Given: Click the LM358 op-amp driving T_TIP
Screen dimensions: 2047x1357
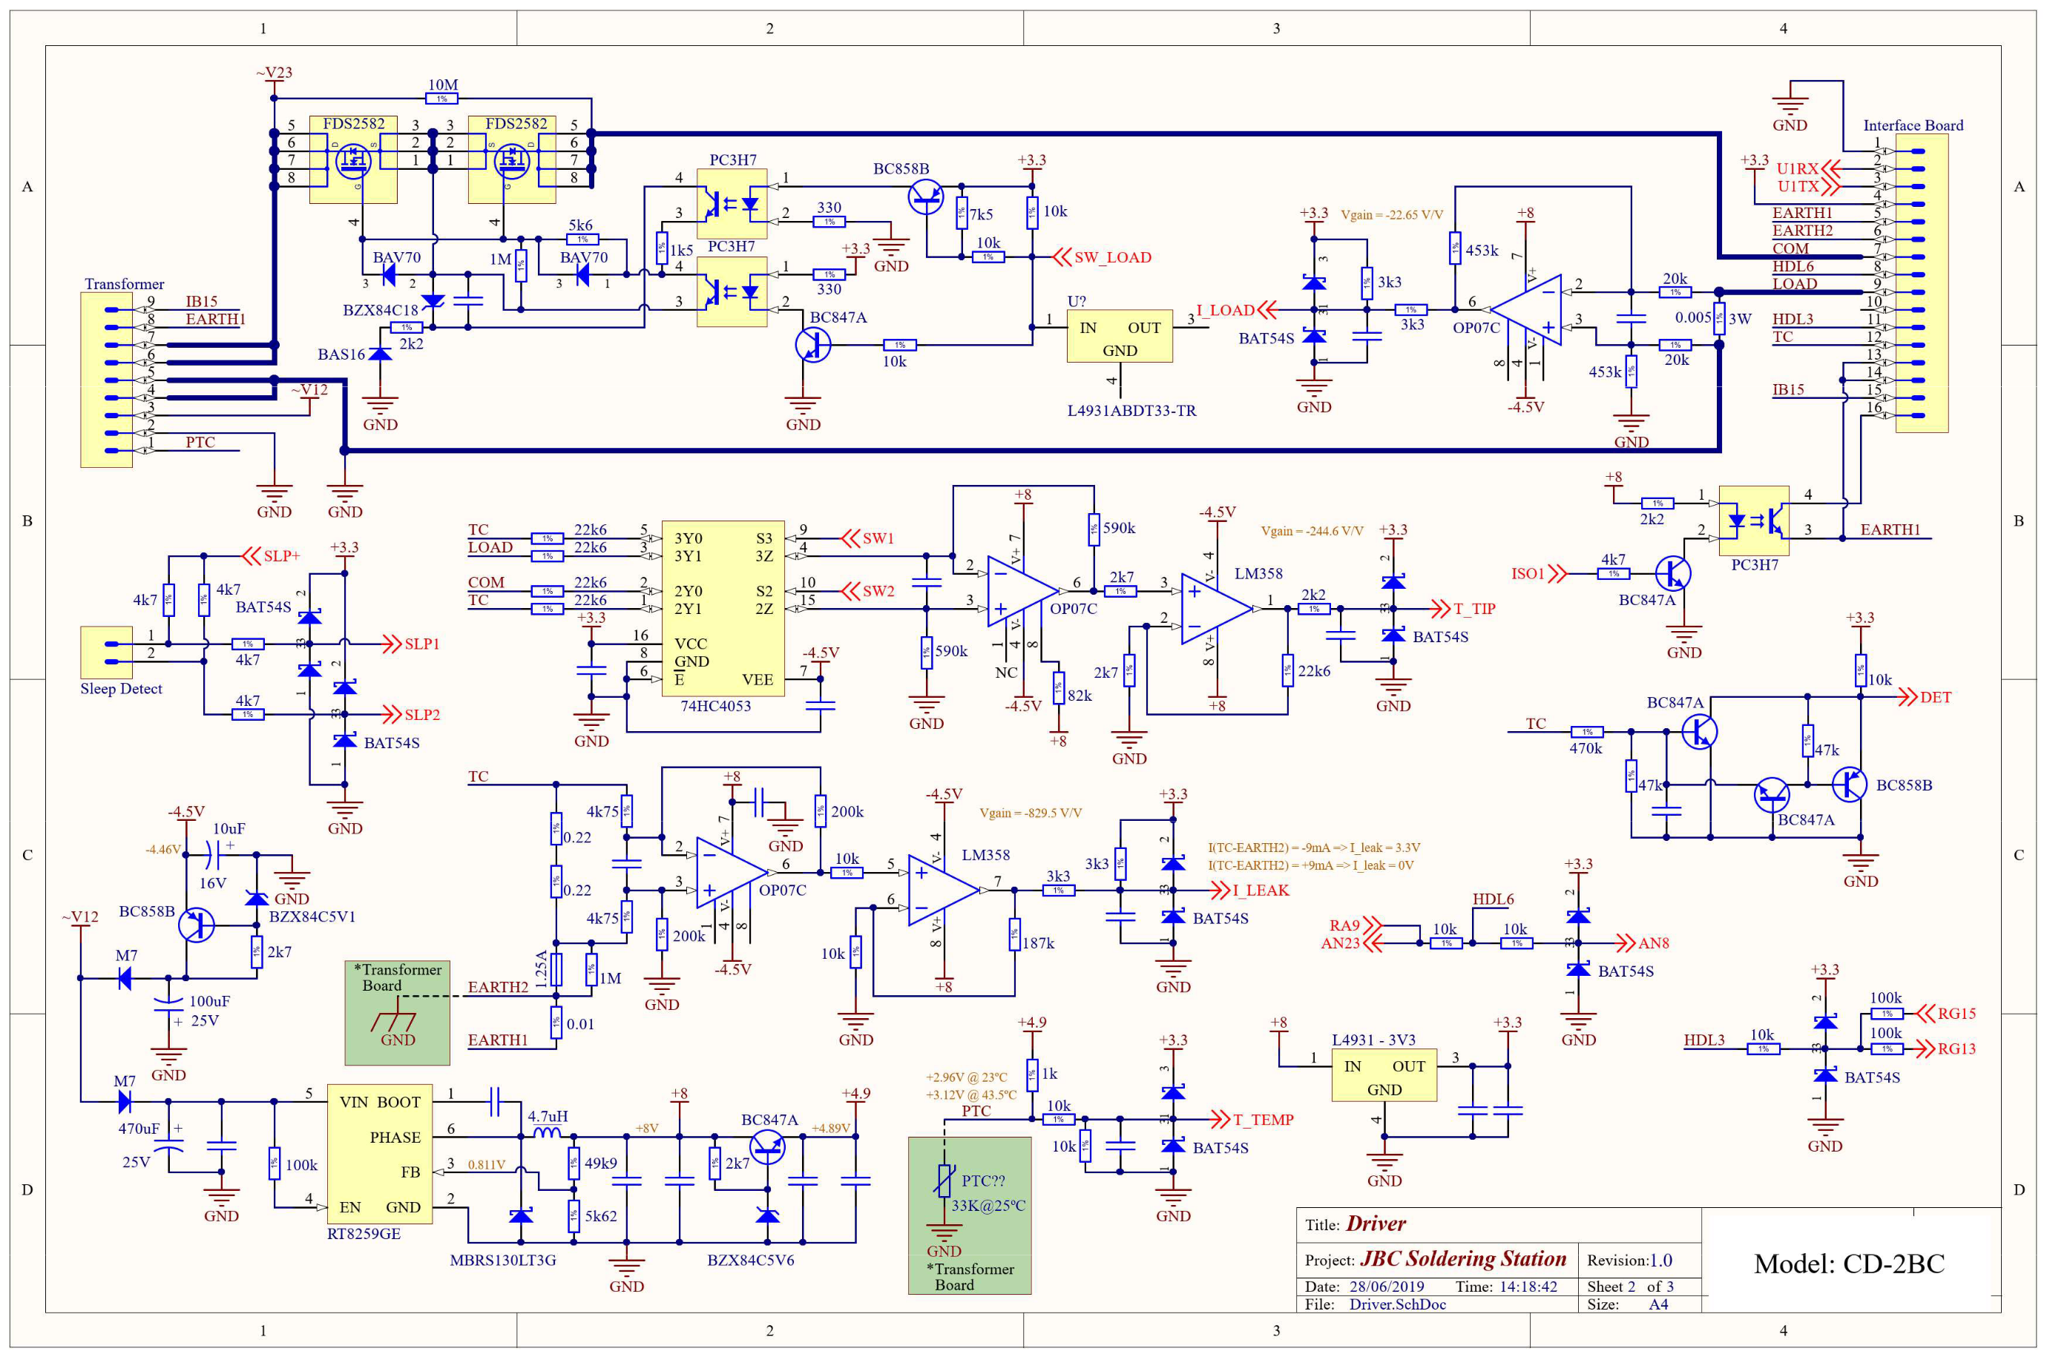Looking at the screenshot, I should (x=1217, y=608).
